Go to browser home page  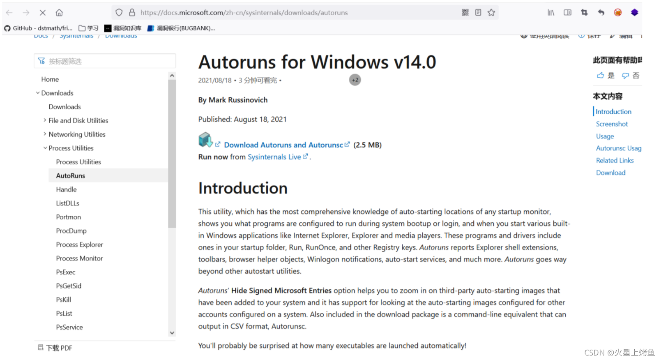coord(59,13)
